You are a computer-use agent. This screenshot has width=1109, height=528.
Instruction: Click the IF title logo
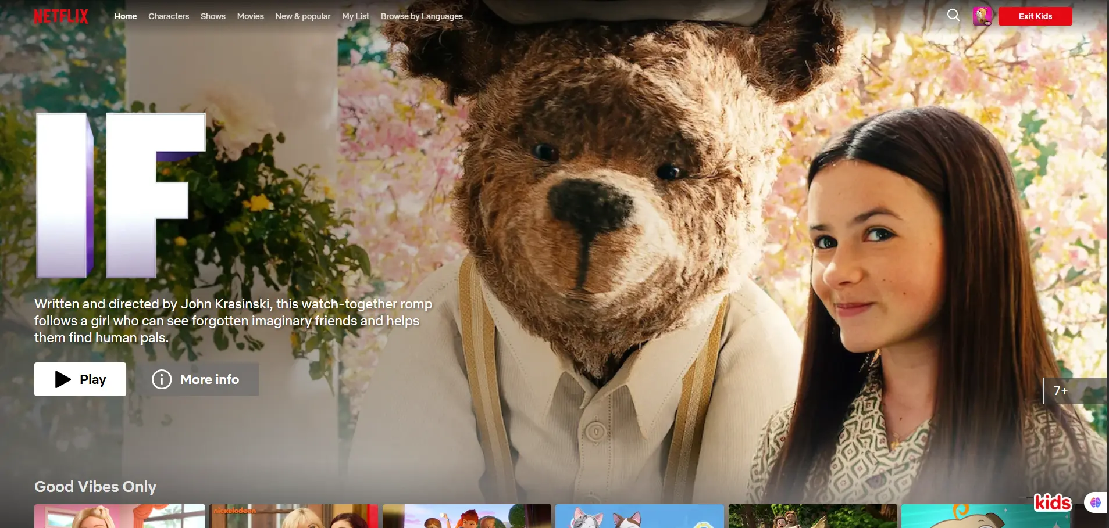121,195
